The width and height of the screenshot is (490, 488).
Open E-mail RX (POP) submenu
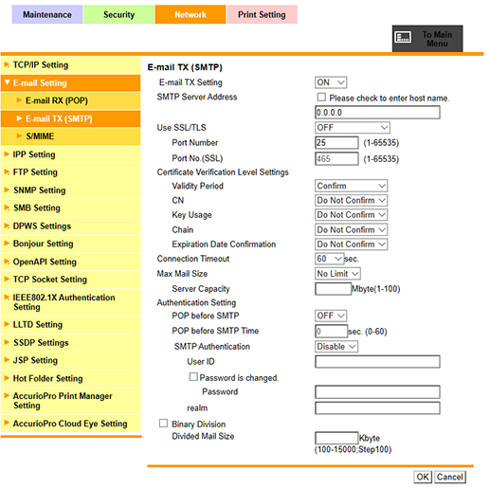[x=70, y=100]
